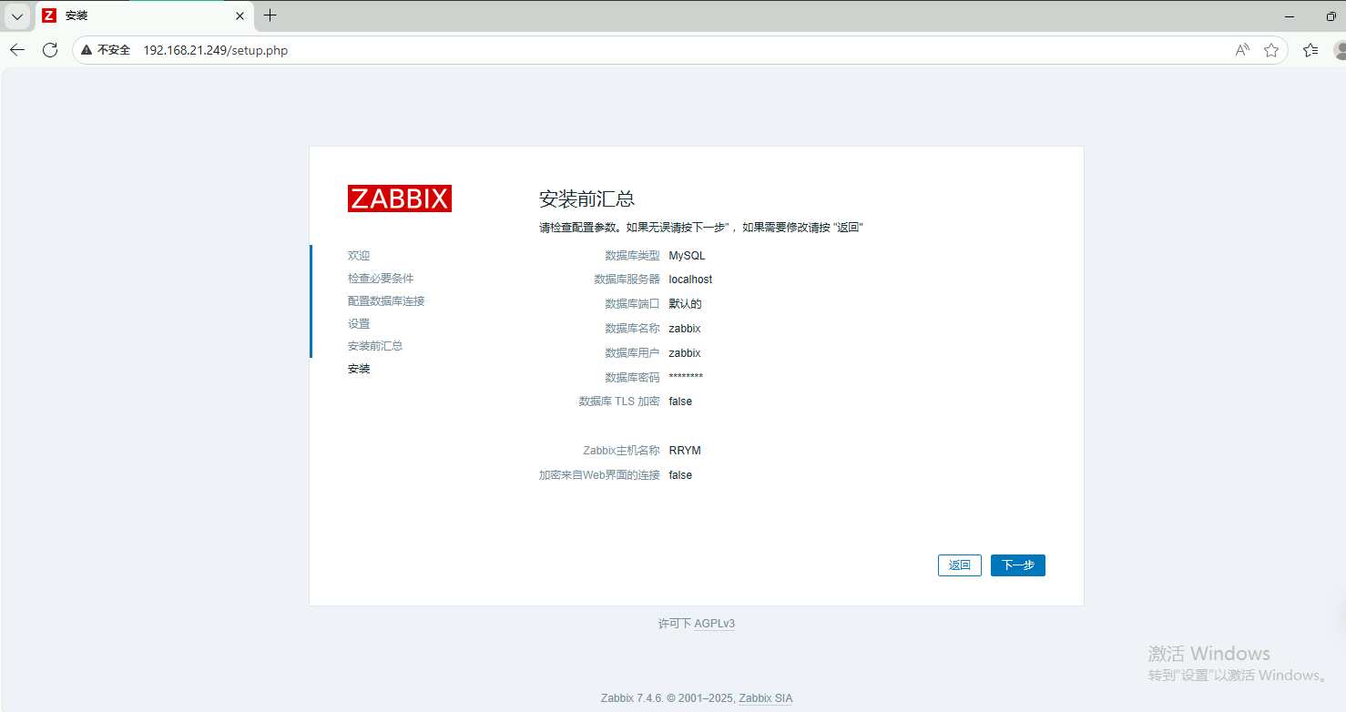Go back with the browser back arrow
Screen dimensions: 1346x712
pyautogui.click(x=17, y=50)
